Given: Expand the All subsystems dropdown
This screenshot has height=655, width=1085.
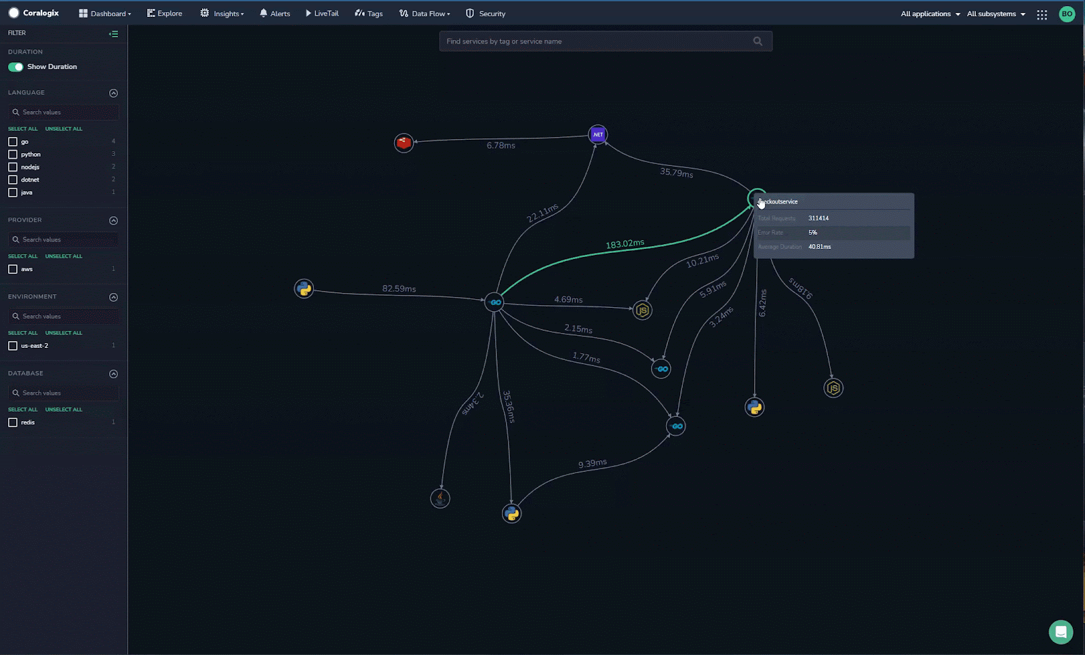Looking at the screenshot, I should point(995,14).
